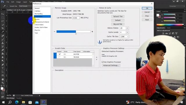The width and height of the screenshot is (186, 105).
Task: Open Adjustments panel flyout menu
Action: pyautogui.click(x=185, y=28)
